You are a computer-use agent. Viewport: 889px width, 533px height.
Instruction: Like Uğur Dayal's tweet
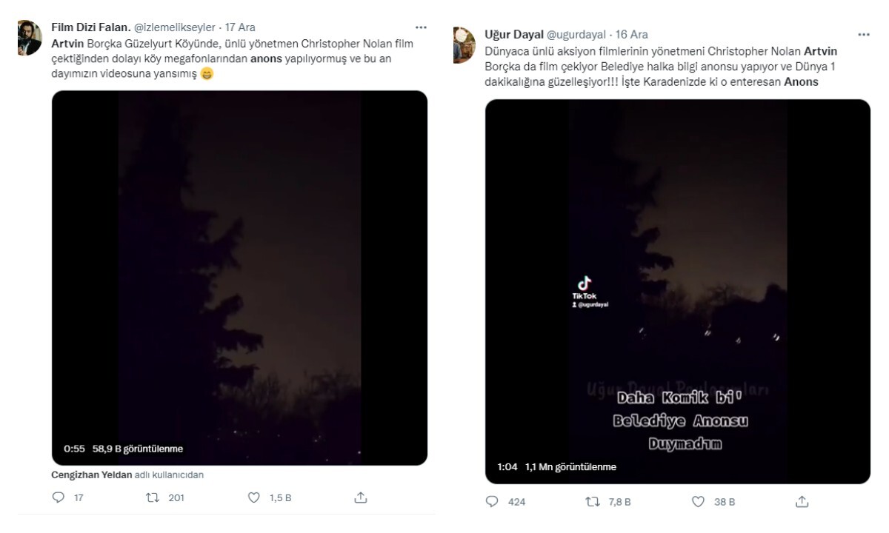click(x=698, y=501)
